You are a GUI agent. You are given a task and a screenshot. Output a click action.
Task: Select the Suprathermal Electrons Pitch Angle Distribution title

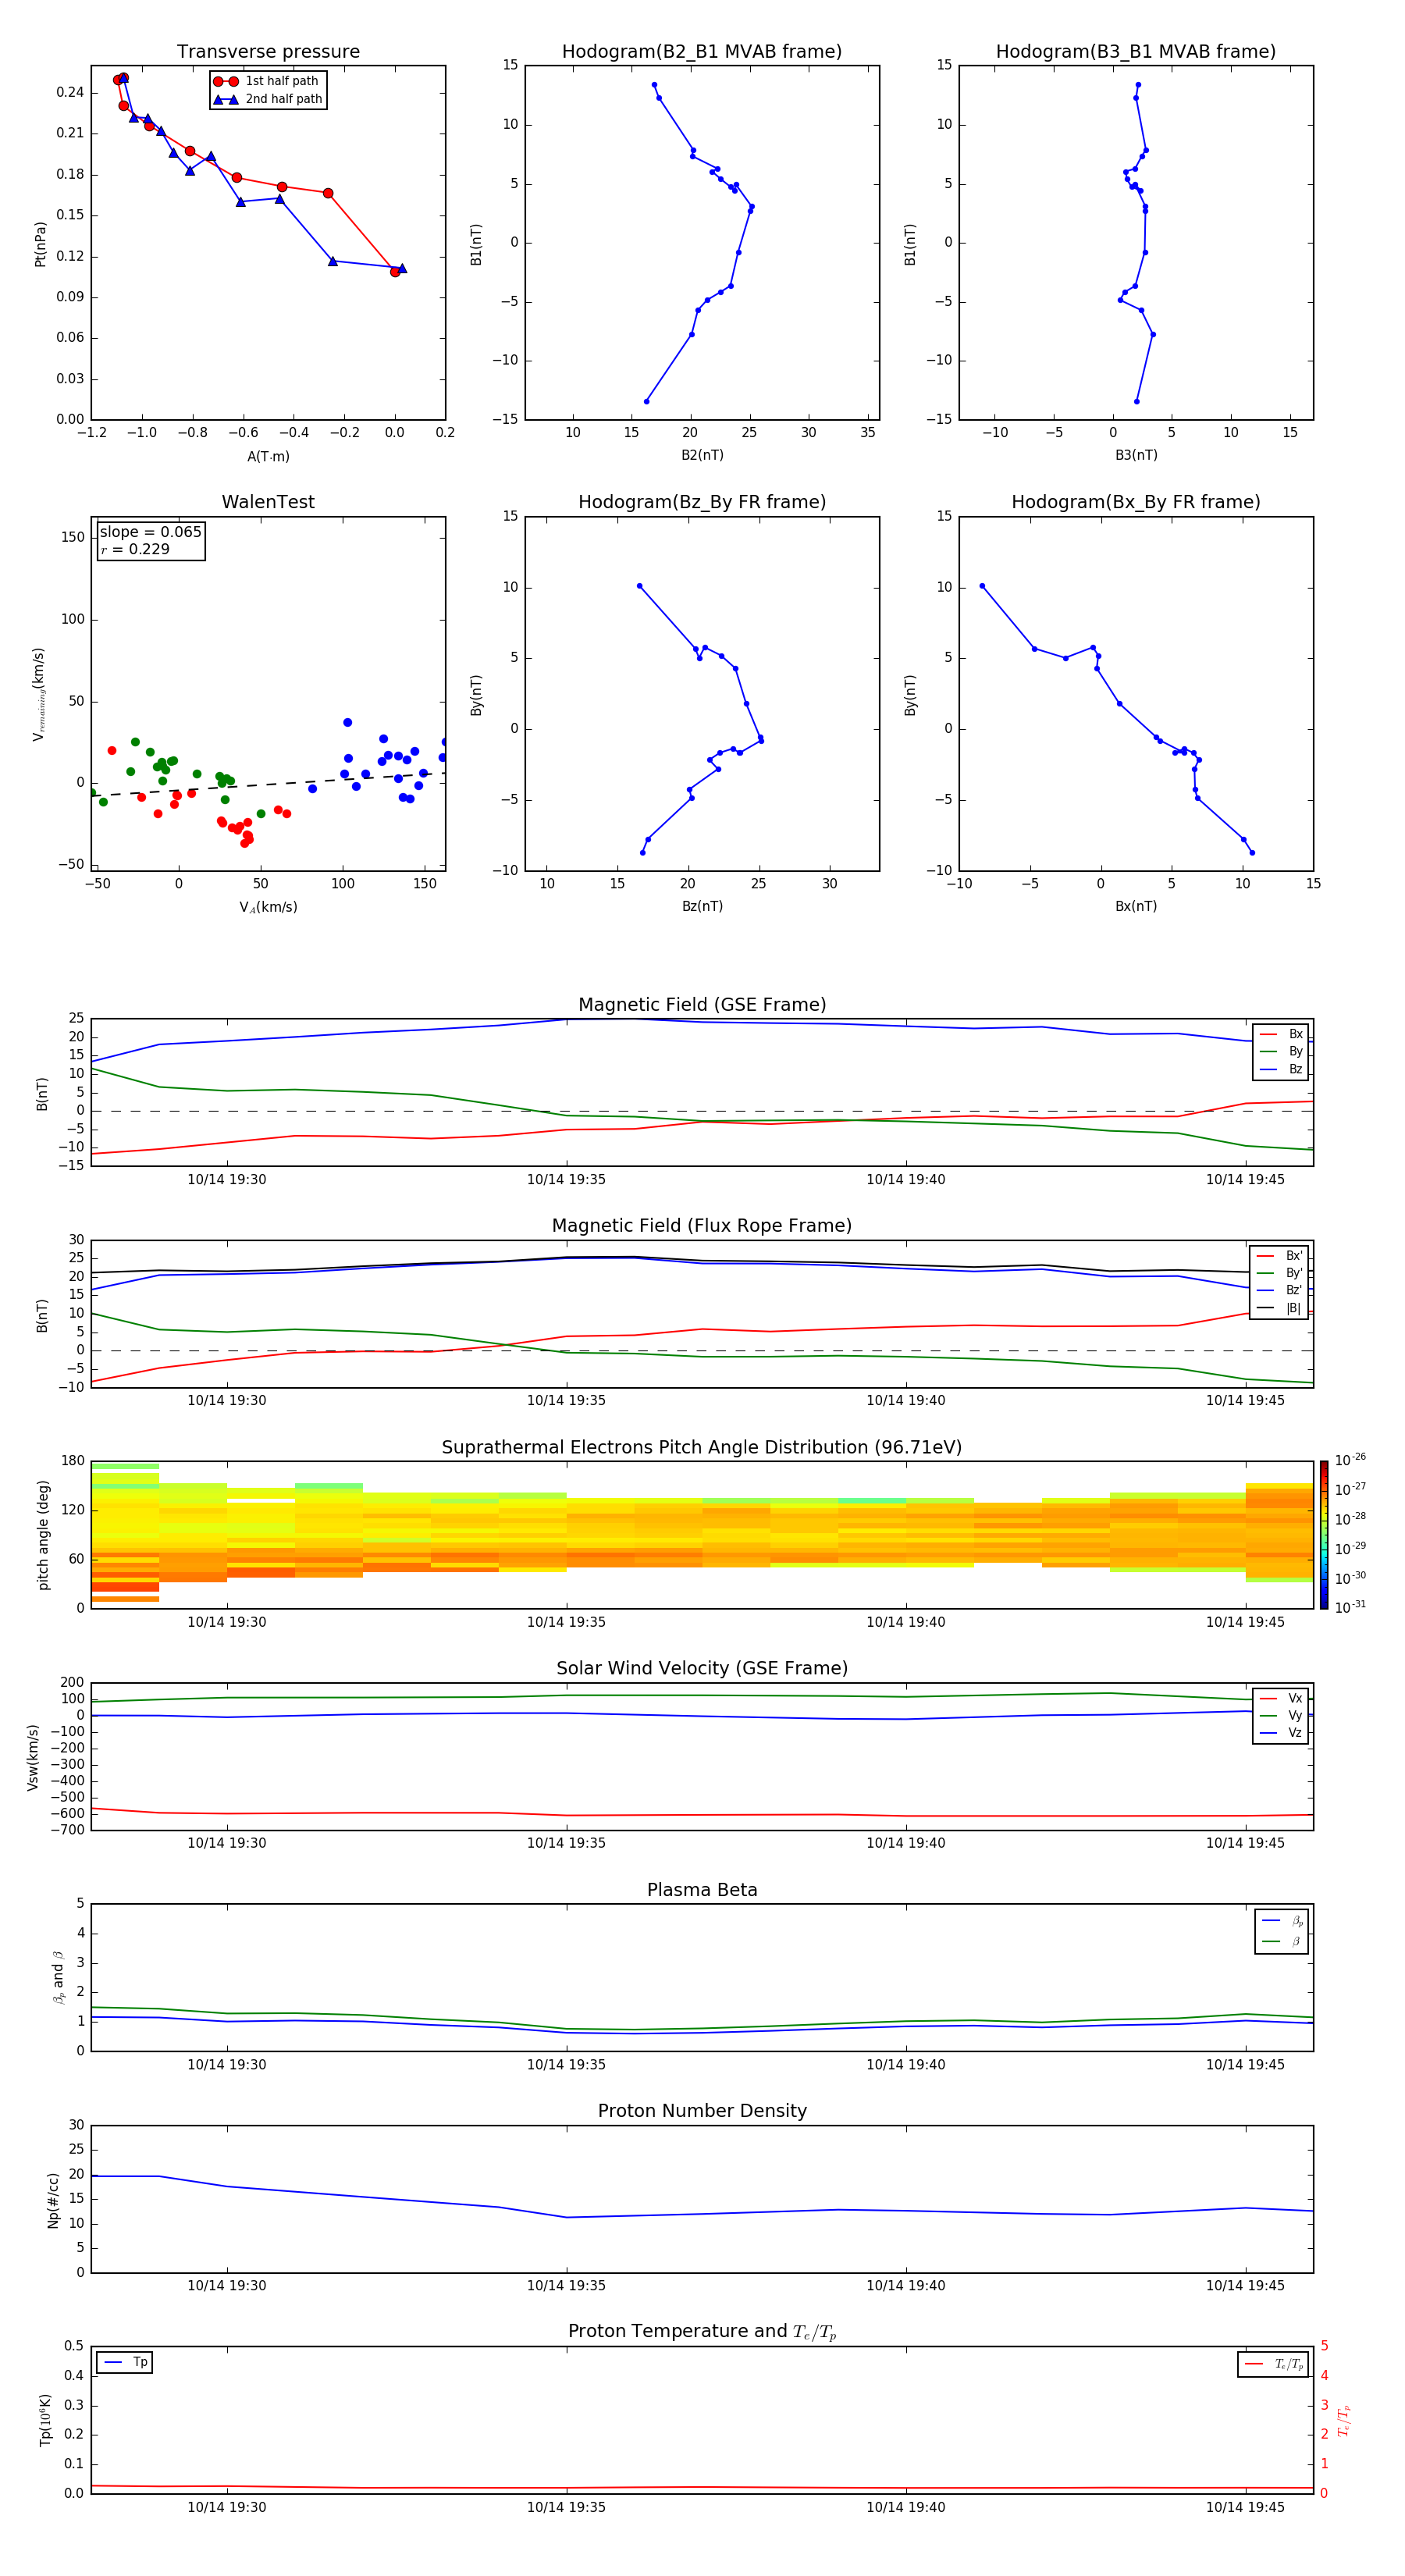[702, 1448]
